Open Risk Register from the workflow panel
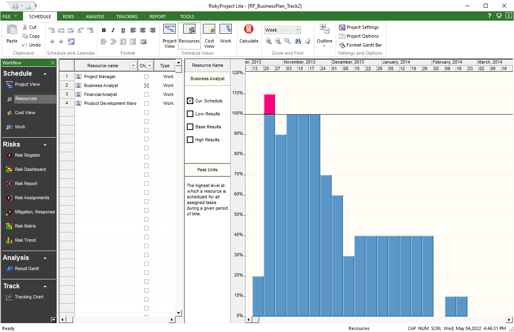Image resolution: width=514 pixels, height=332 pixels. [x=27, y=155]
